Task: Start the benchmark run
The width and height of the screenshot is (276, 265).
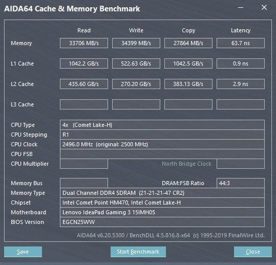Action: coord(138,252)
